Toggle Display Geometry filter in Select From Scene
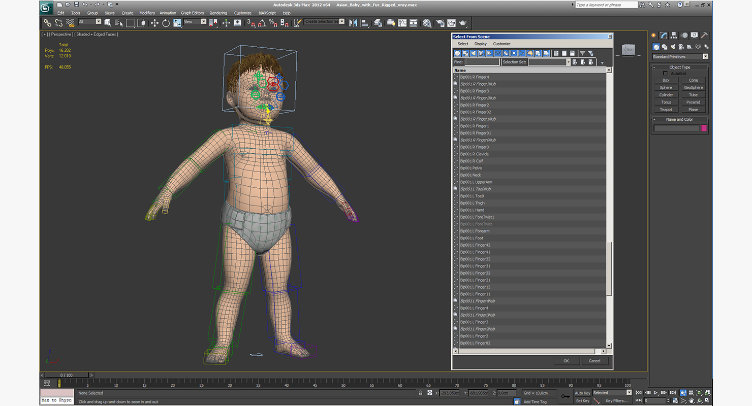752x406 pixels. (x=457, y=53)
